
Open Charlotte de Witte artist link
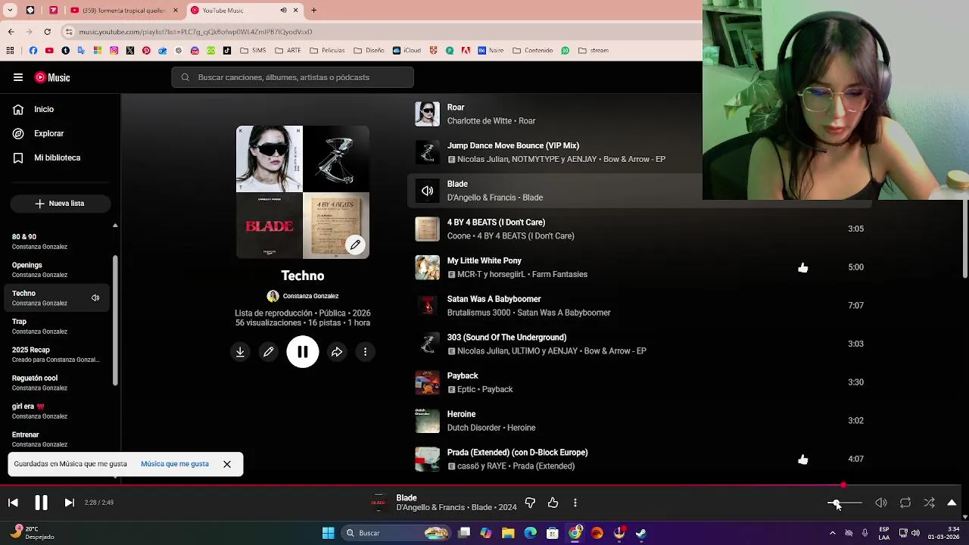[x=479, y=121]
